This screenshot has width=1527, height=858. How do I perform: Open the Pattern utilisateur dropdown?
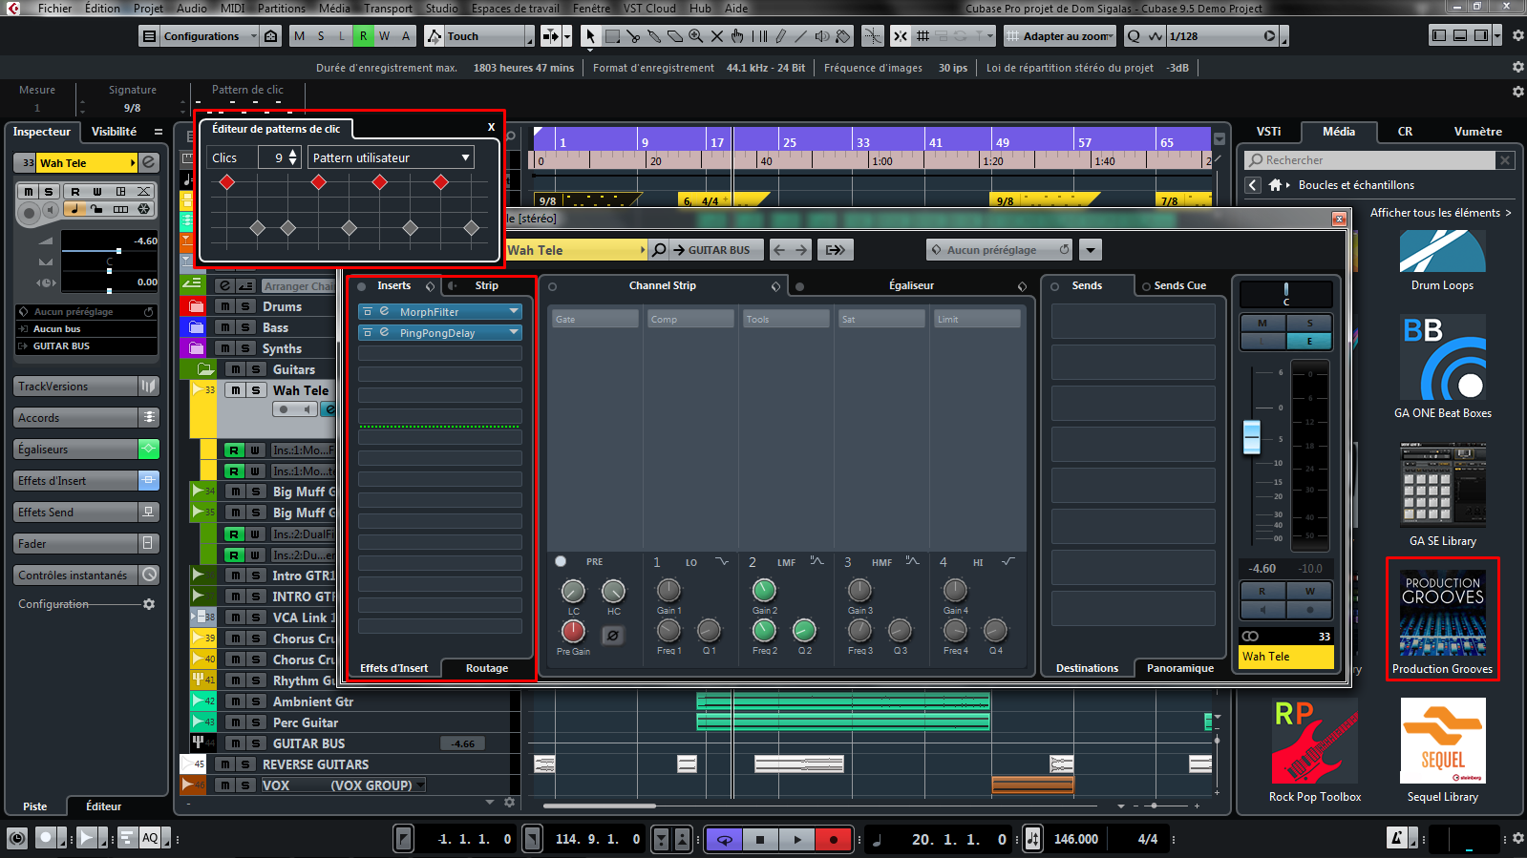pyautogui.click(x=391, y=157)
